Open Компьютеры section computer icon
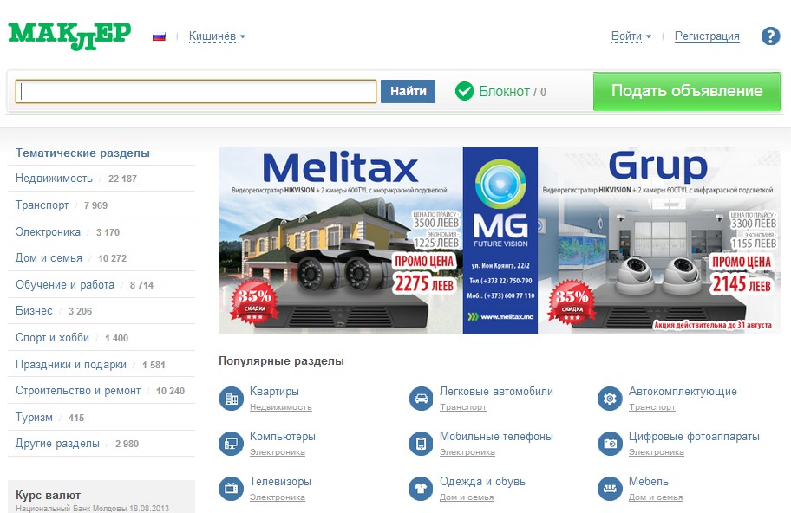 [231, 444]
